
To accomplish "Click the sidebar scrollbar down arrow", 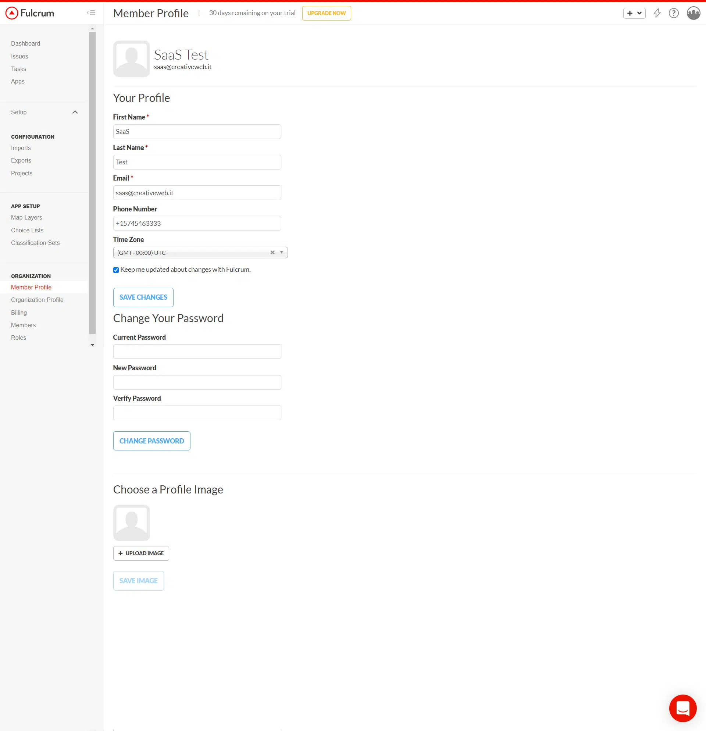I will coord(93,345).
